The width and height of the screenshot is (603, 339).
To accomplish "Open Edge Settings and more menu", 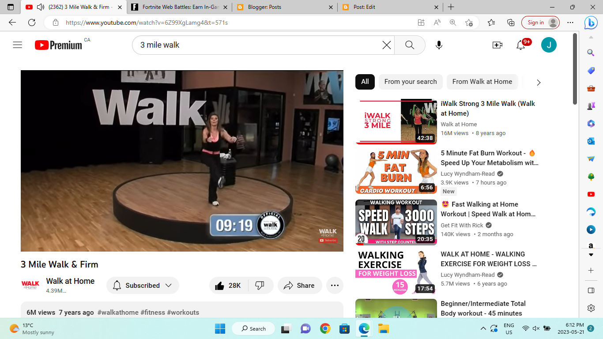I will [570, 23].
